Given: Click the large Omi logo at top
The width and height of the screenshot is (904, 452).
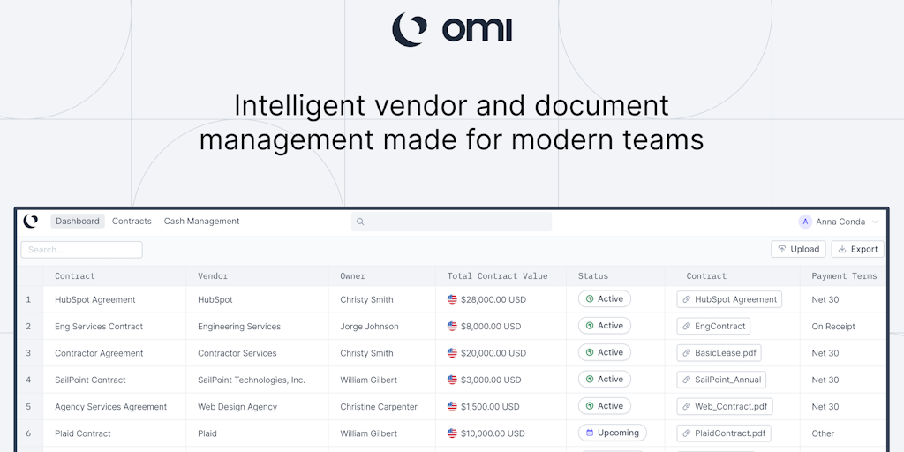Looking at the screenshot, I should coord(452,29).
